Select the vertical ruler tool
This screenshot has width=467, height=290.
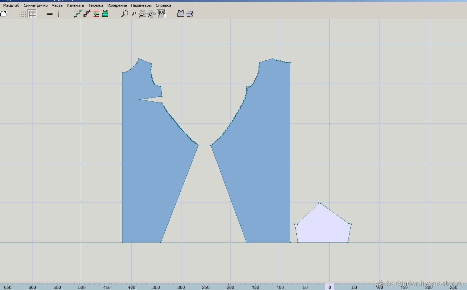[59, 14]
